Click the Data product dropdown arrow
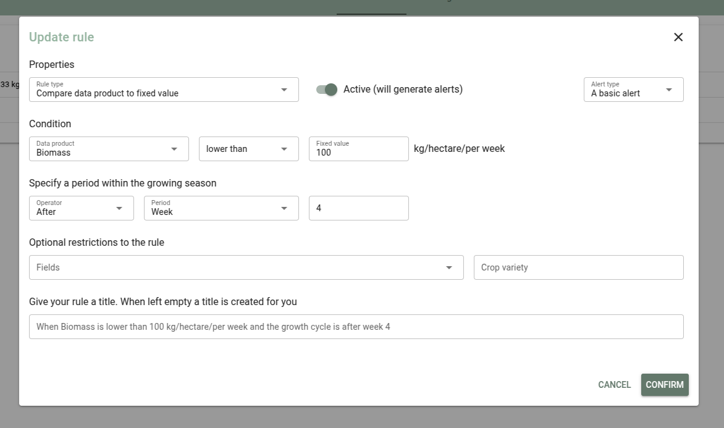Viewport: 724px width, 428px height. [x=174, y=149]
